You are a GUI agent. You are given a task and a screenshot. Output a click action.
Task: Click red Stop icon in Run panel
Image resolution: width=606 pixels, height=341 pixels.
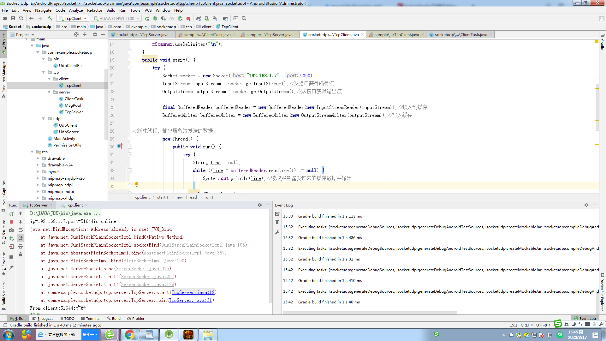pos(11,222)
